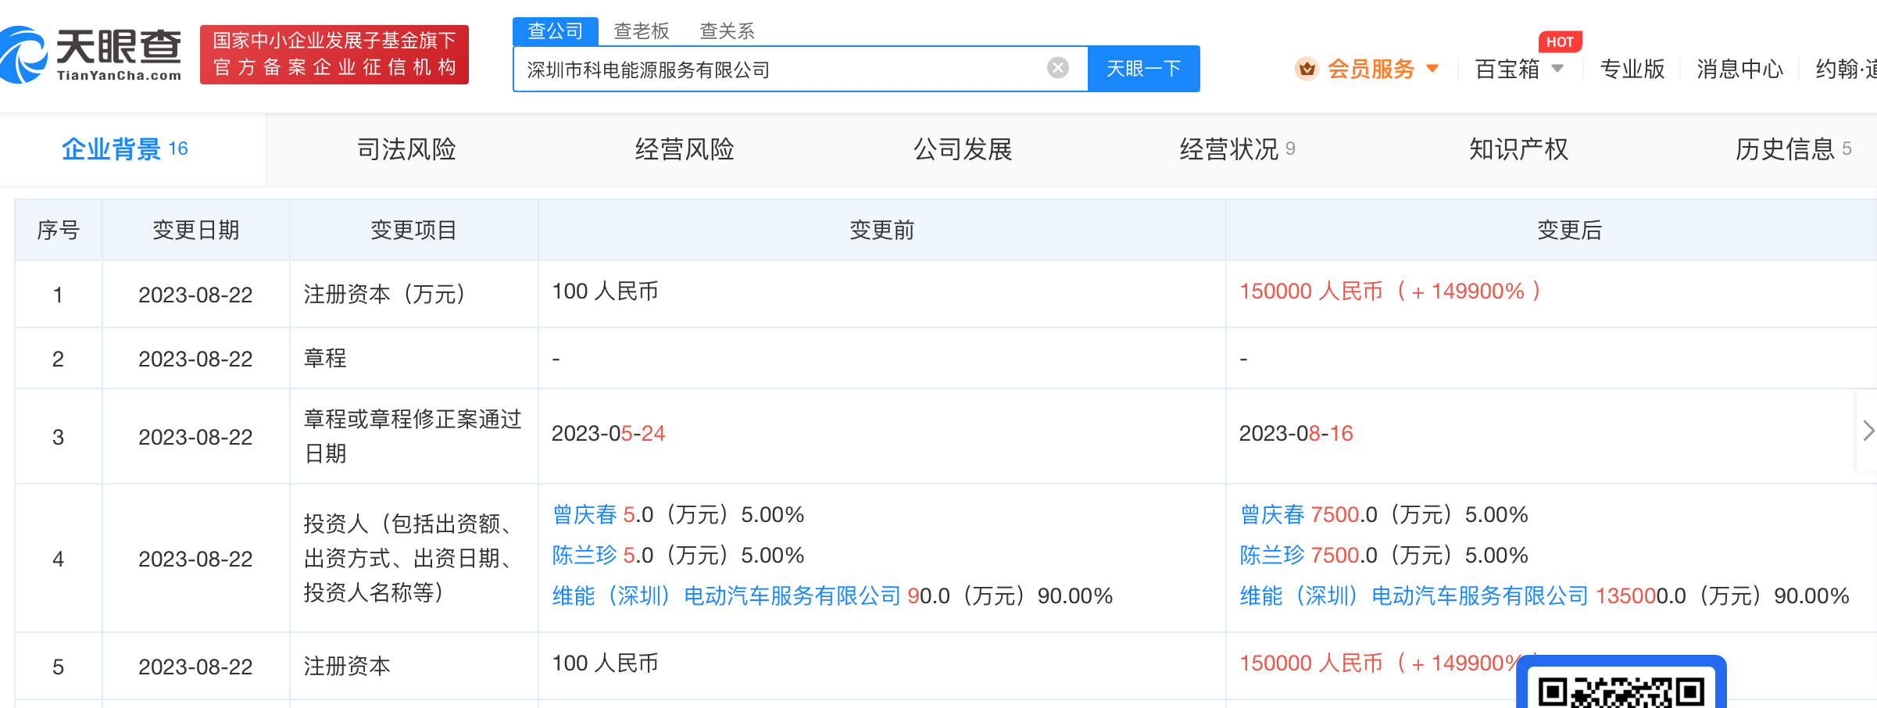Switch to the 司法风险 tab
Image resolution: width=1877 pixels, height=708 pixels.
406,149
